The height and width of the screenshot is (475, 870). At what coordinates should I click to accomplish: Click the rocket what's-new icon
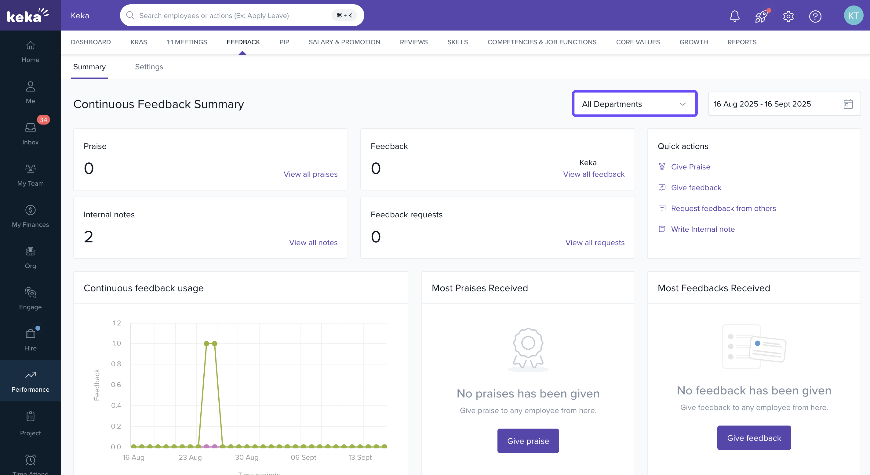point(761,16)
